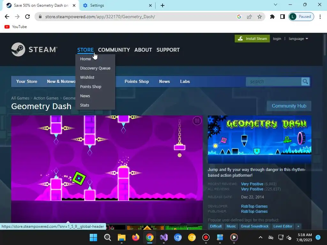This screenshot has height=245, width=327.
Task: Open the tab search chevron
Action: pyautogui.click(x=276, y=4)
